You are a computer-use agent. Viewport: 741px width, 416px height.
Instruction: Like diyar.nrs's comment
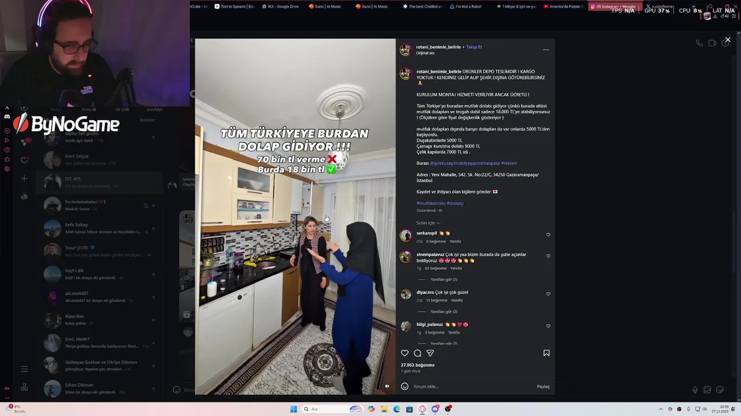548,294
